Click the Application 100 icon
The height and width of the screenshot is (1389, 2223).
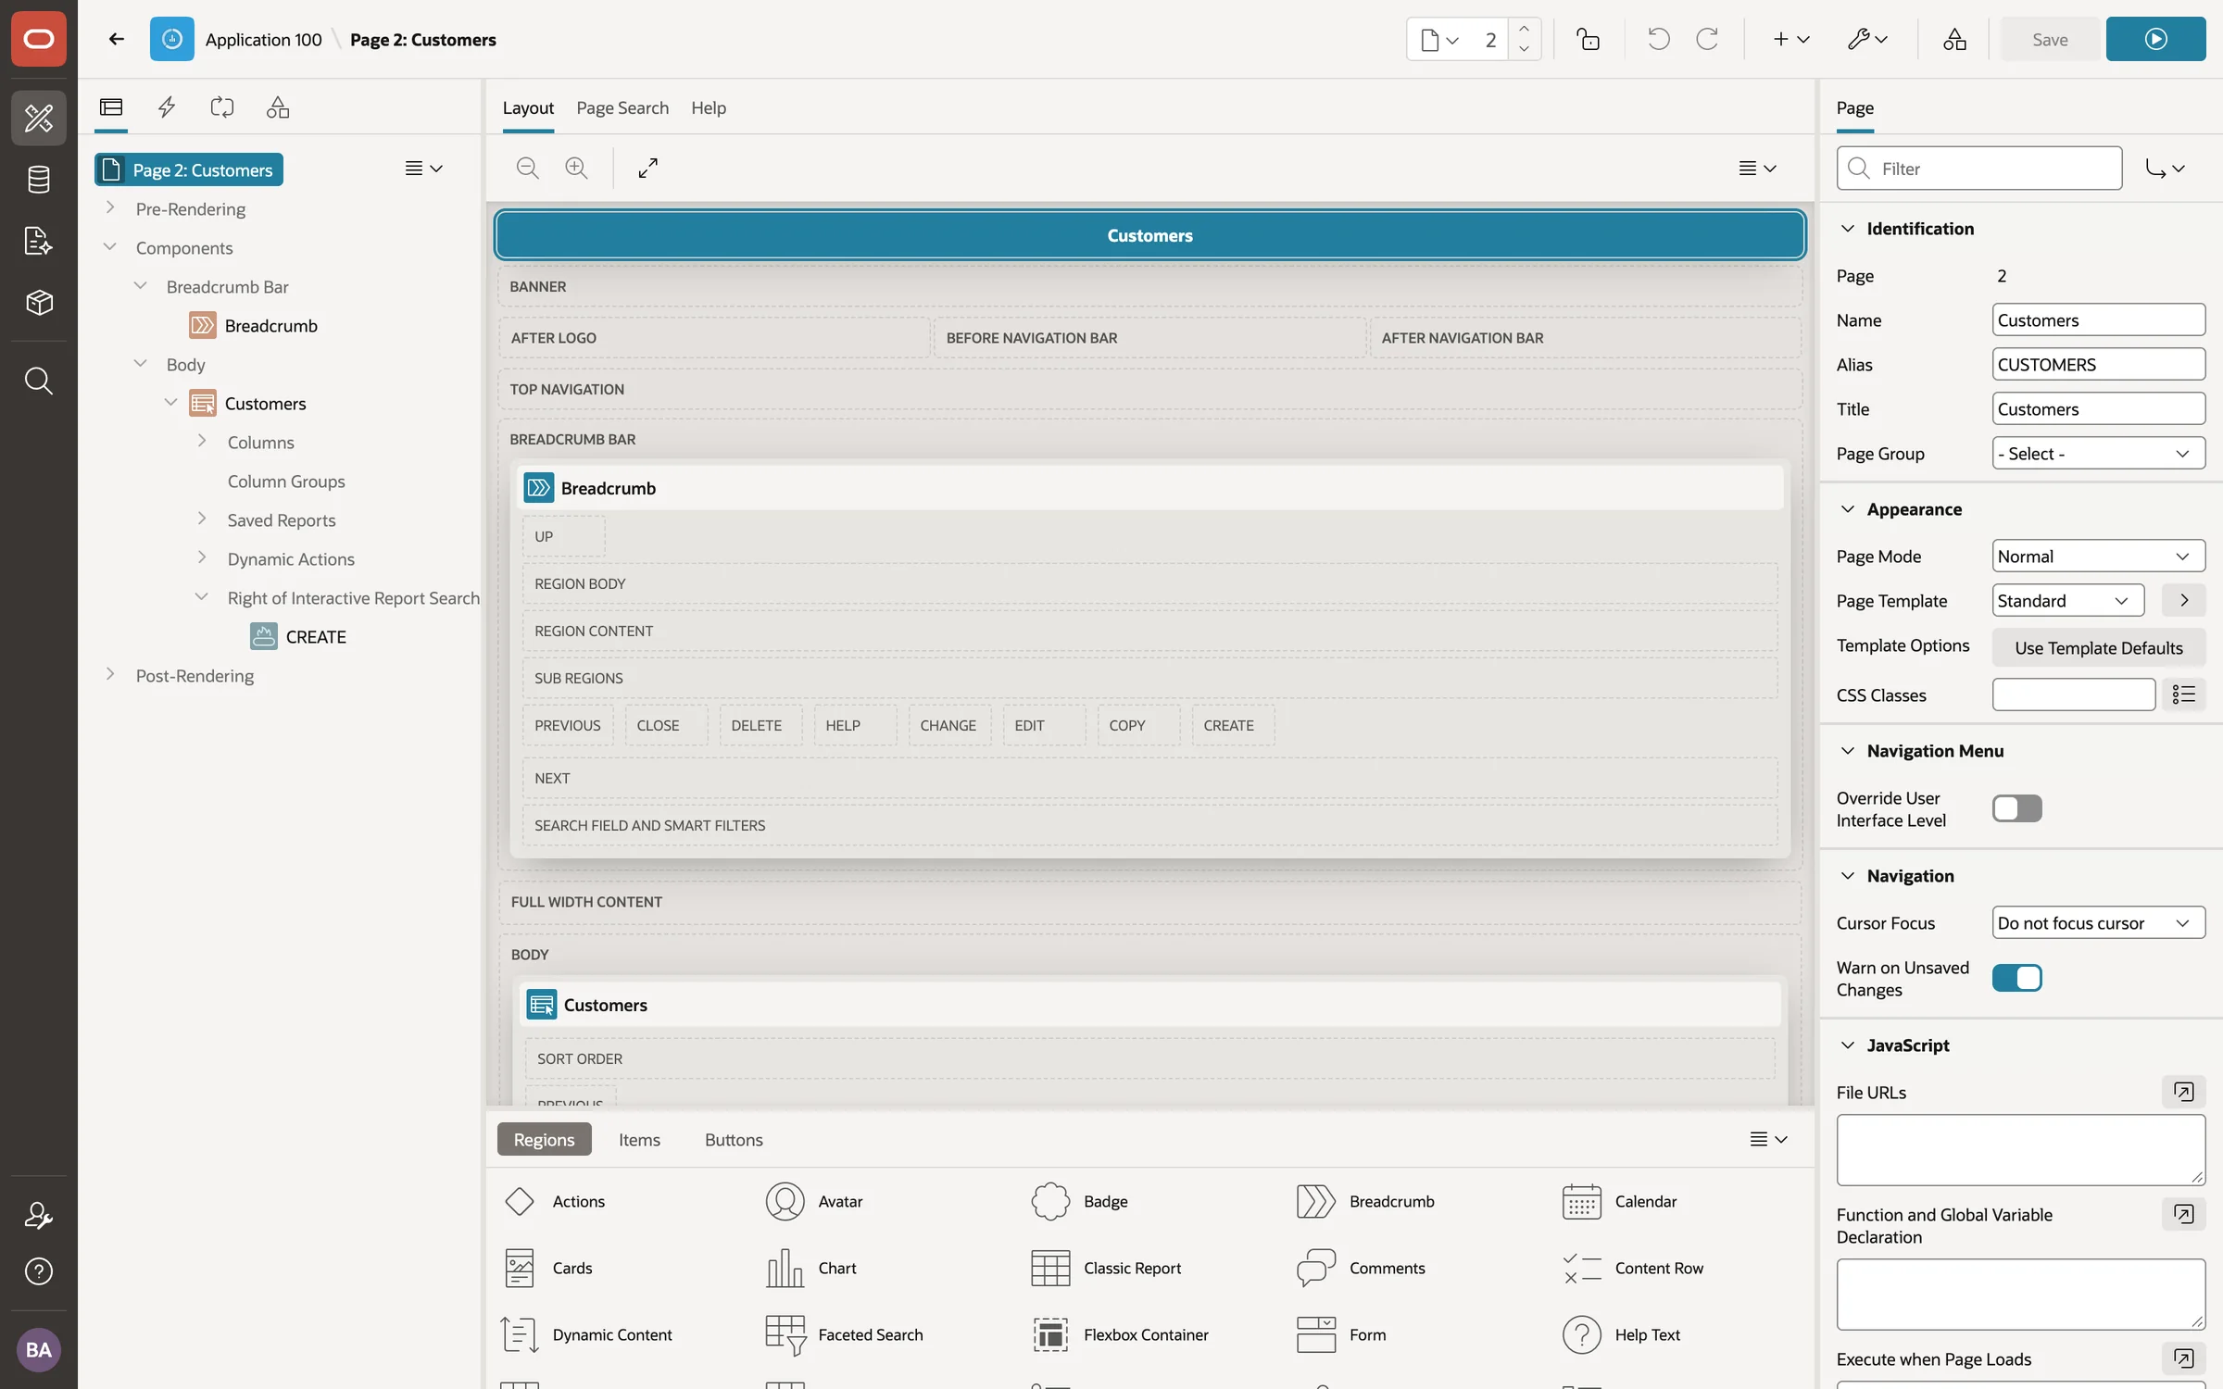172,39
